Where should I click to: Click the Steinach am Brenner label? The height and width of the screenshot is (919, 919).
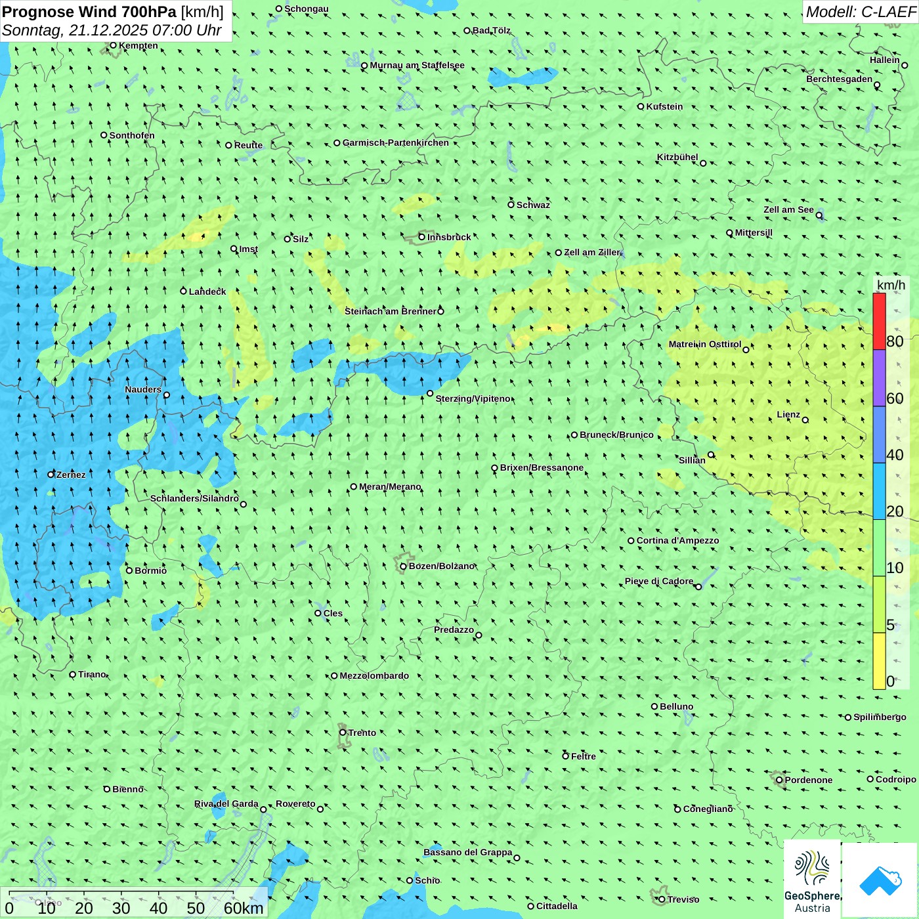391,311
